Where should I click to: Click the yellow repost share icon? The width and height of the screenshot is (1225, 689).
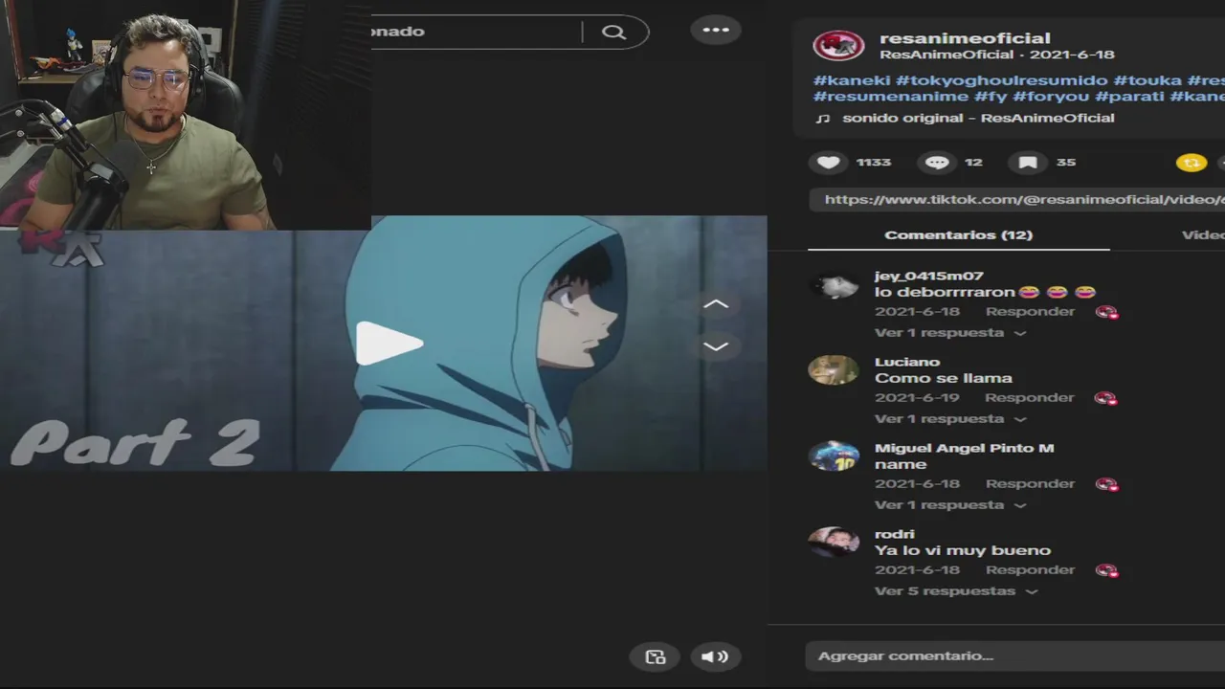[x=1192, y=163]
